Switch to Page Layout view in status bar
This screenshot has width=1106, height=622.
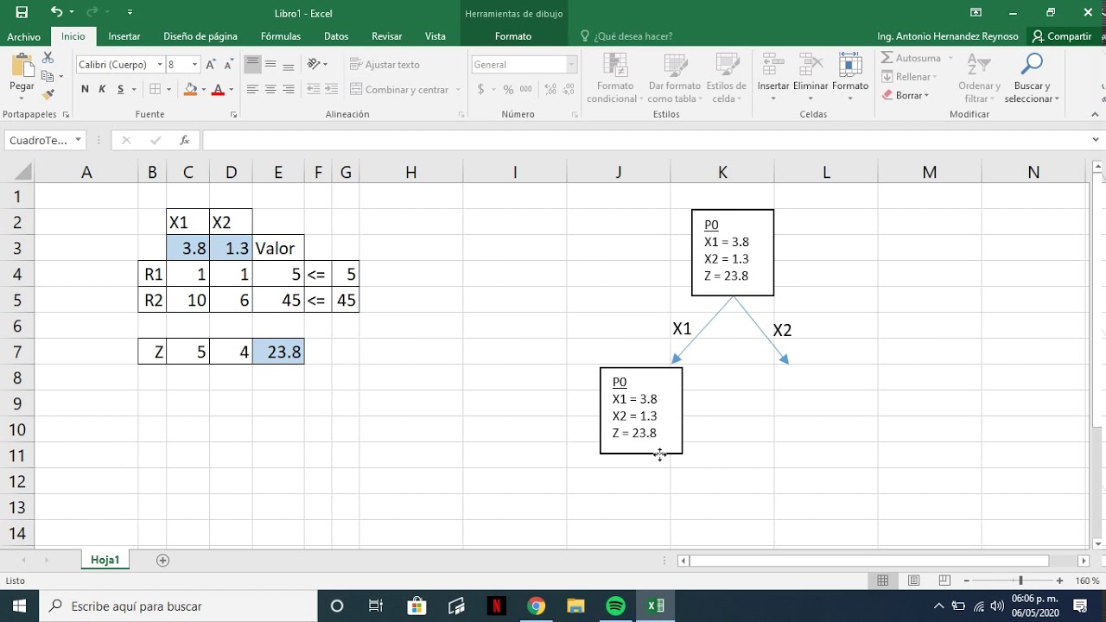coord(913,581)
